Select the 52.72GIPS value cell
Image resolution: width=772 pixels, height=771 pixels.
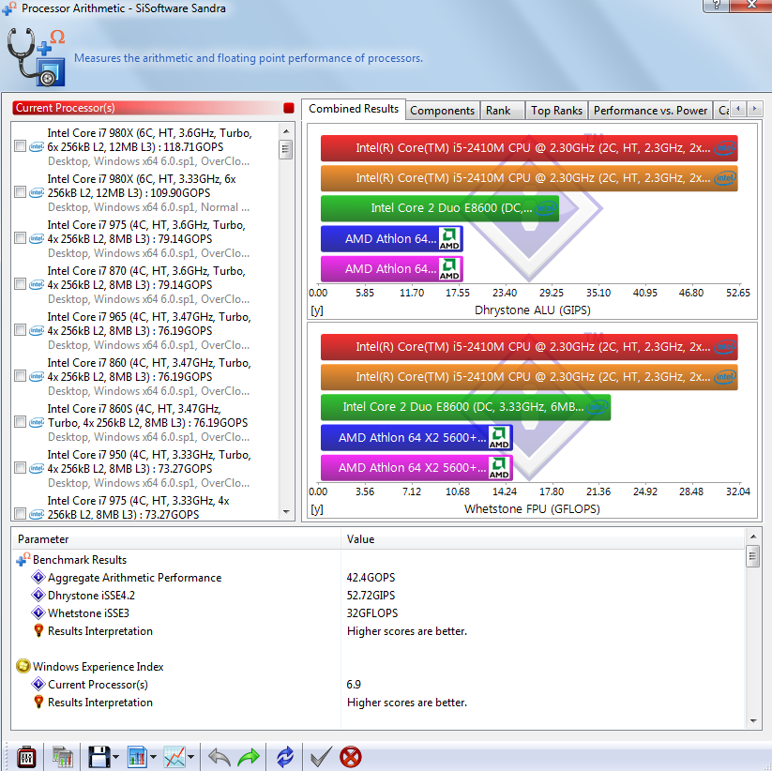pos(371,596)
